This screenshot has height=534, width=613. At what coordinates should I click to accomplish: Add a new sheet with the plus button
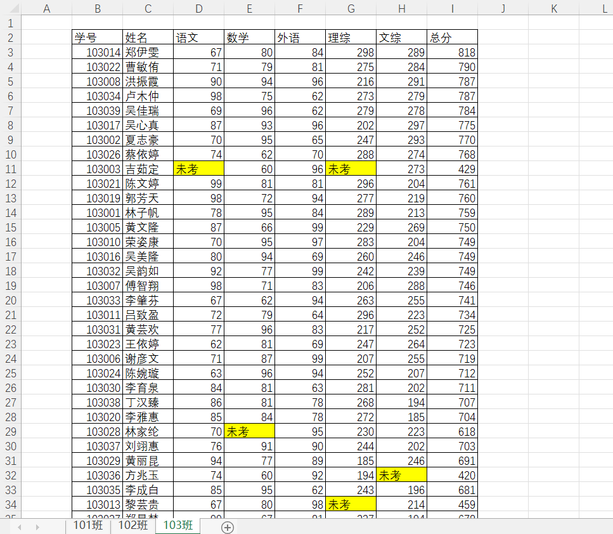coord(228,527)
